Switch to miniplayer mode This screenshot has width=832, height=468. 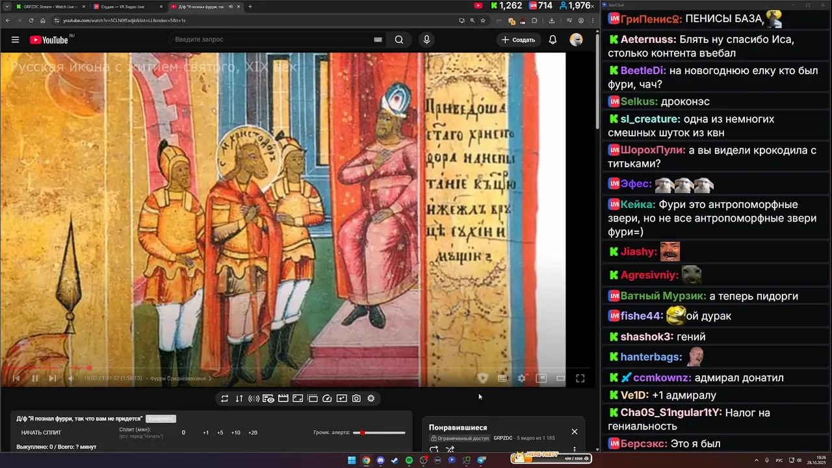pyautogui.click(x=541, y=378)
